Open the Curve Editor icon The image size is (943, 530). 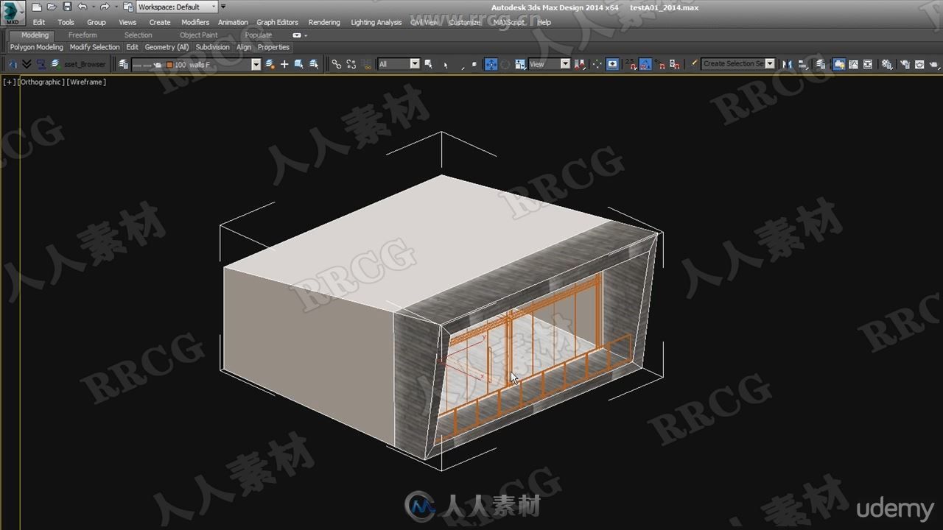(853, 64)
